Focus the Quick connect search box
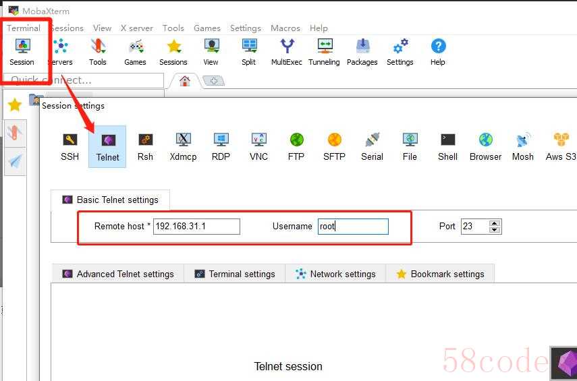The width and height of the screenshot is (577, 381). [84, 80]
